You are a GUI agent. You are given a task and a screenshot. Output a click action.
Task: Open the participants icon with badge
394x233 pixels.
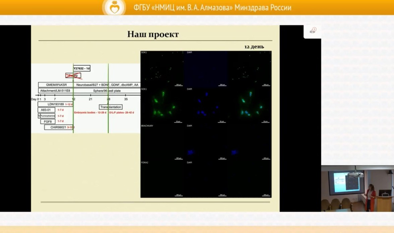(x=313, y=31)
